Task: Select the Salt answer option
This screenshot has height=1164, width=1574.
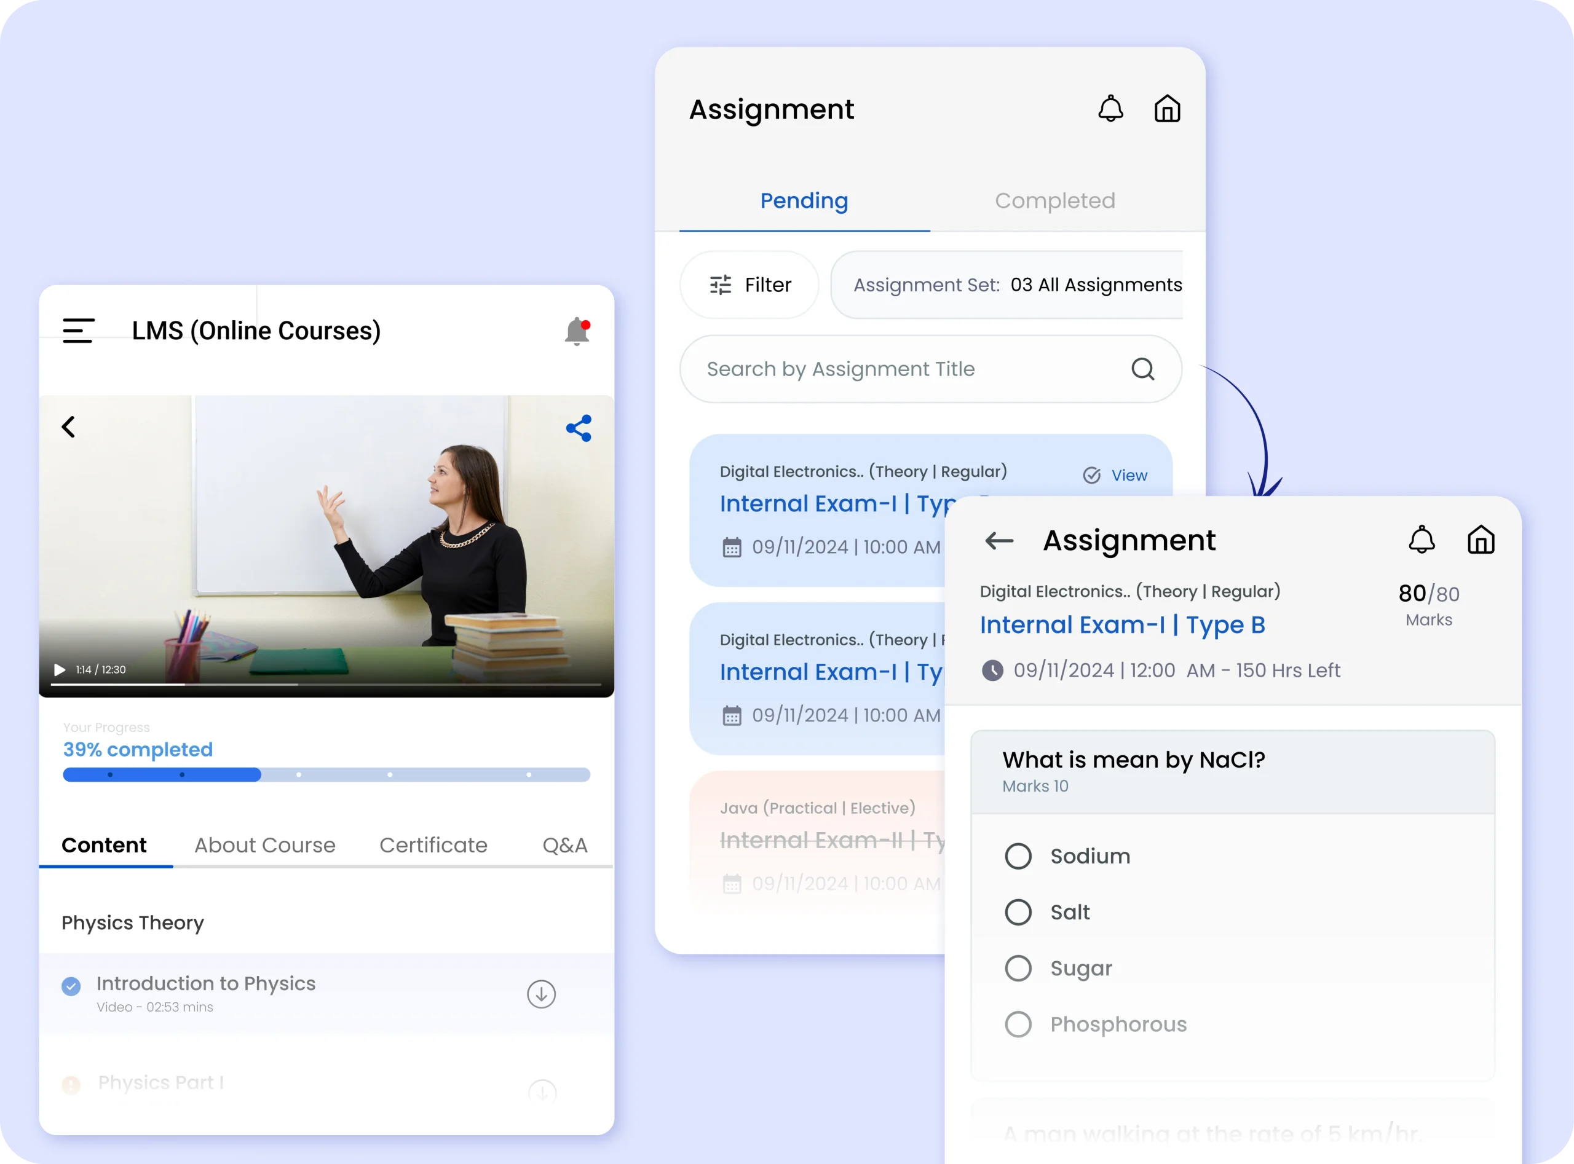Action: 1018,913
